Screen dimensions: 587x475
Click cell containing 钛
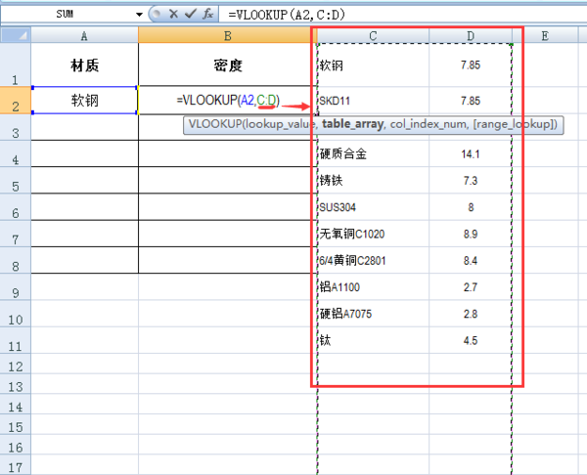pyautogui.click(x=373, y=340)
